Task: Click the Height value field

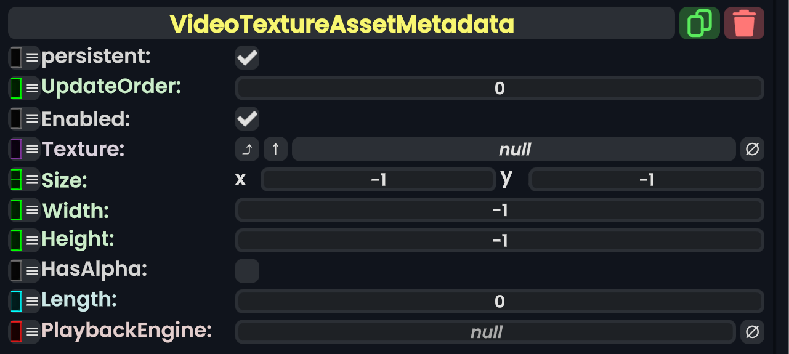Action: tap(499, 240)
